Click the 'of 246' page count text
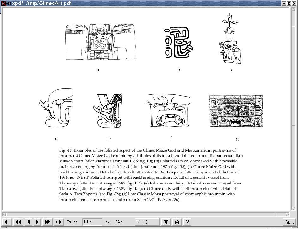This screenshot has height=229, width=298. click(114, 222)
